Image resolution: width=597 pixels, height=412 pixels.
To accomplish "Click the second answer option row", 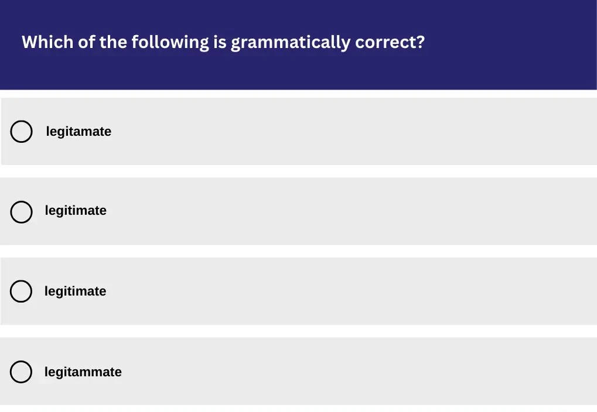I will (x=299, y=211).
